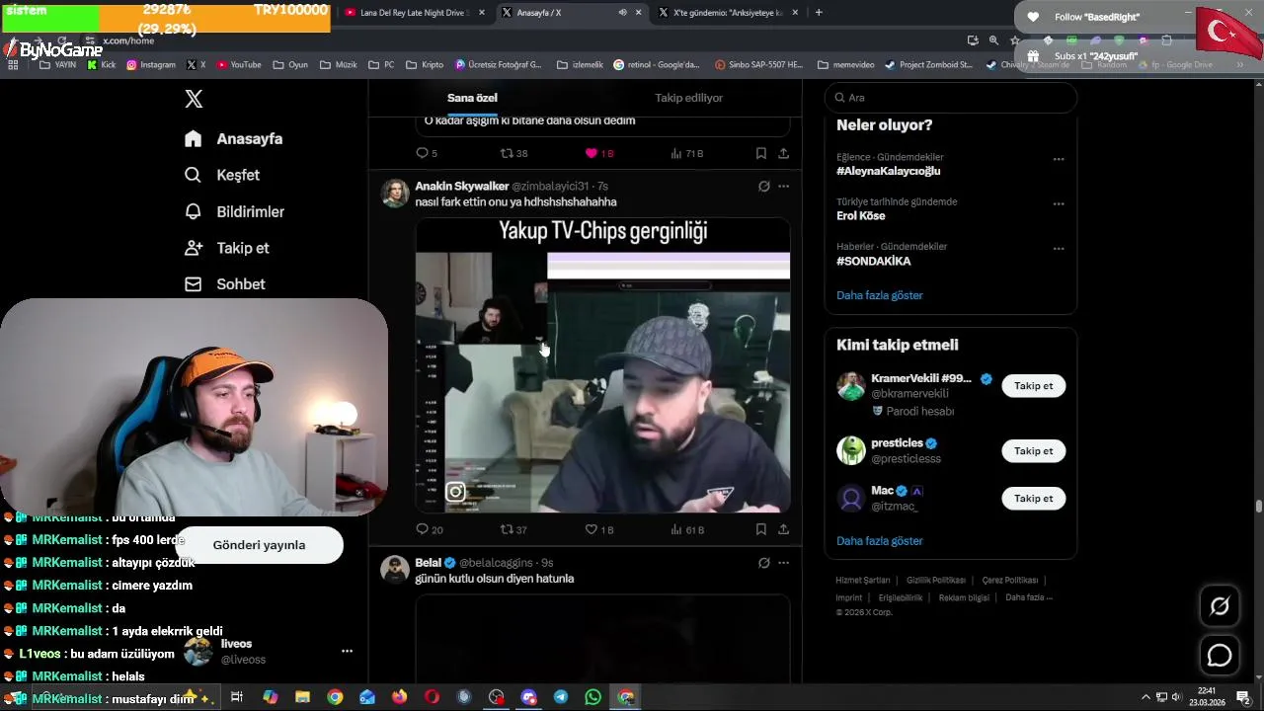Open Gizlilik Politikası footer link
The image size is (1264, 711).
[x=936, y=581]
